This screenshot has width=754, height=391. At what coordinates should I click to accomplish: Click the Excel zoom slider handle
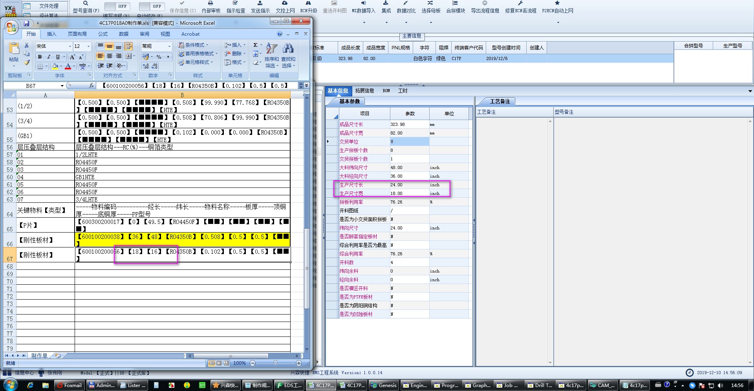(276, 363)
